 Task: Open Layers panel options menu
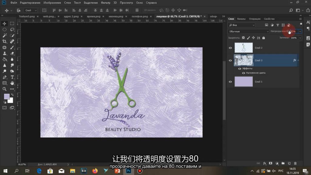click(300, 19)
